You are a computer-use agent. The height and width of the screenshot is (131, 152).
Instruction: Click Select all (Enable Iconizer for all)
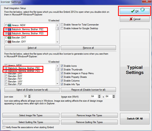tap(32, 90)
